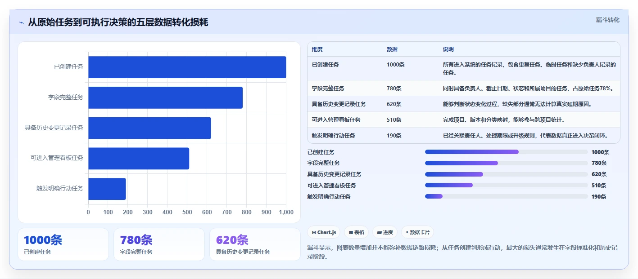The width and height of the screenshot is (638, 279).
Task: Click the 1,000 tick on x-axis
Action: coord(286,213)
